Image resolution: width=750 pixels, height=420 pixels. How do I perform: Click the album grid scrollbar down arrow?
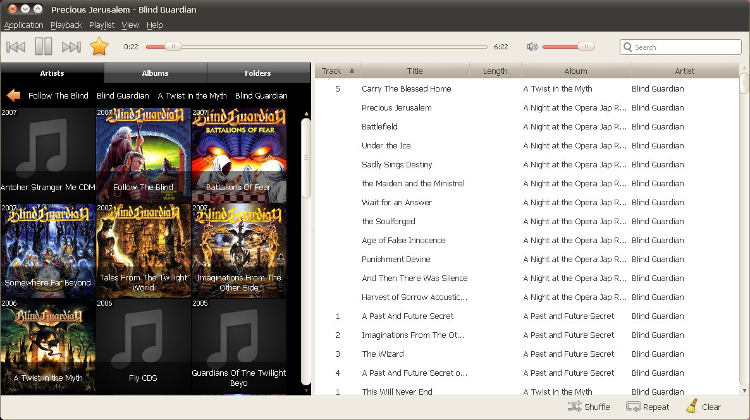(306, 391)
